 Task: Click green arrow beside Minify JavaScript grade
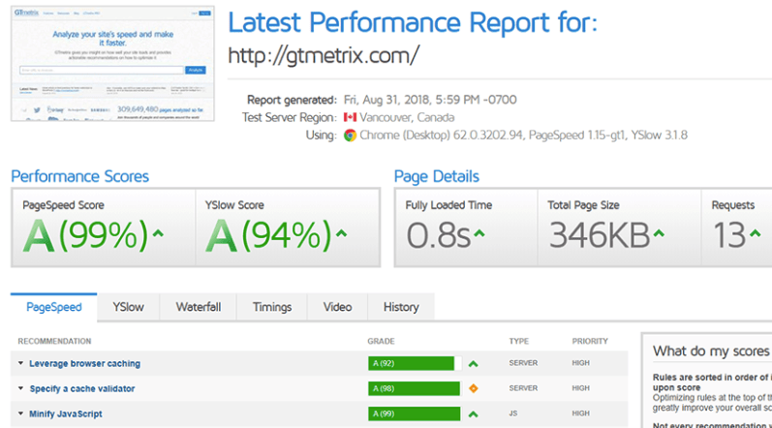(x=473, y=414)
